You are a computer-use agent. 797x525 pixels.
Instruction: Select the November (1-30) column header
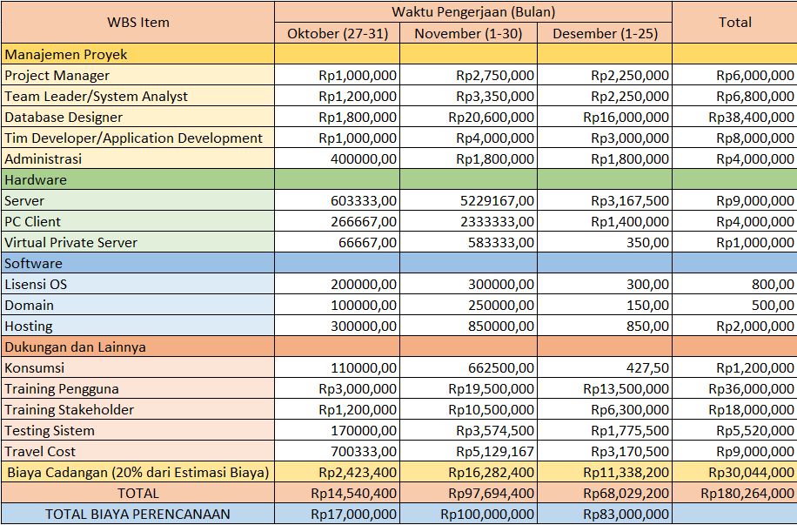469,33
